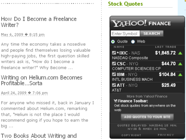Select the Web radio button
Image resolution: width=186 pixels, height=140 pixels.
[133, 42]
